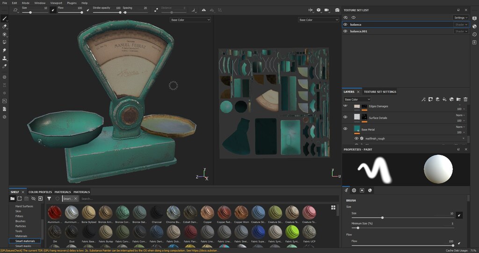Screen dimensions: 479x253
Task: Add a paint effect with wand icon
Action: pos(423,99)
